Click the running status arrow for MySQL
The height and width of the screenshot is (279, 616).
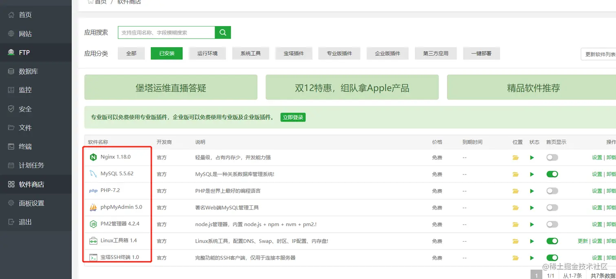(532, 174)
